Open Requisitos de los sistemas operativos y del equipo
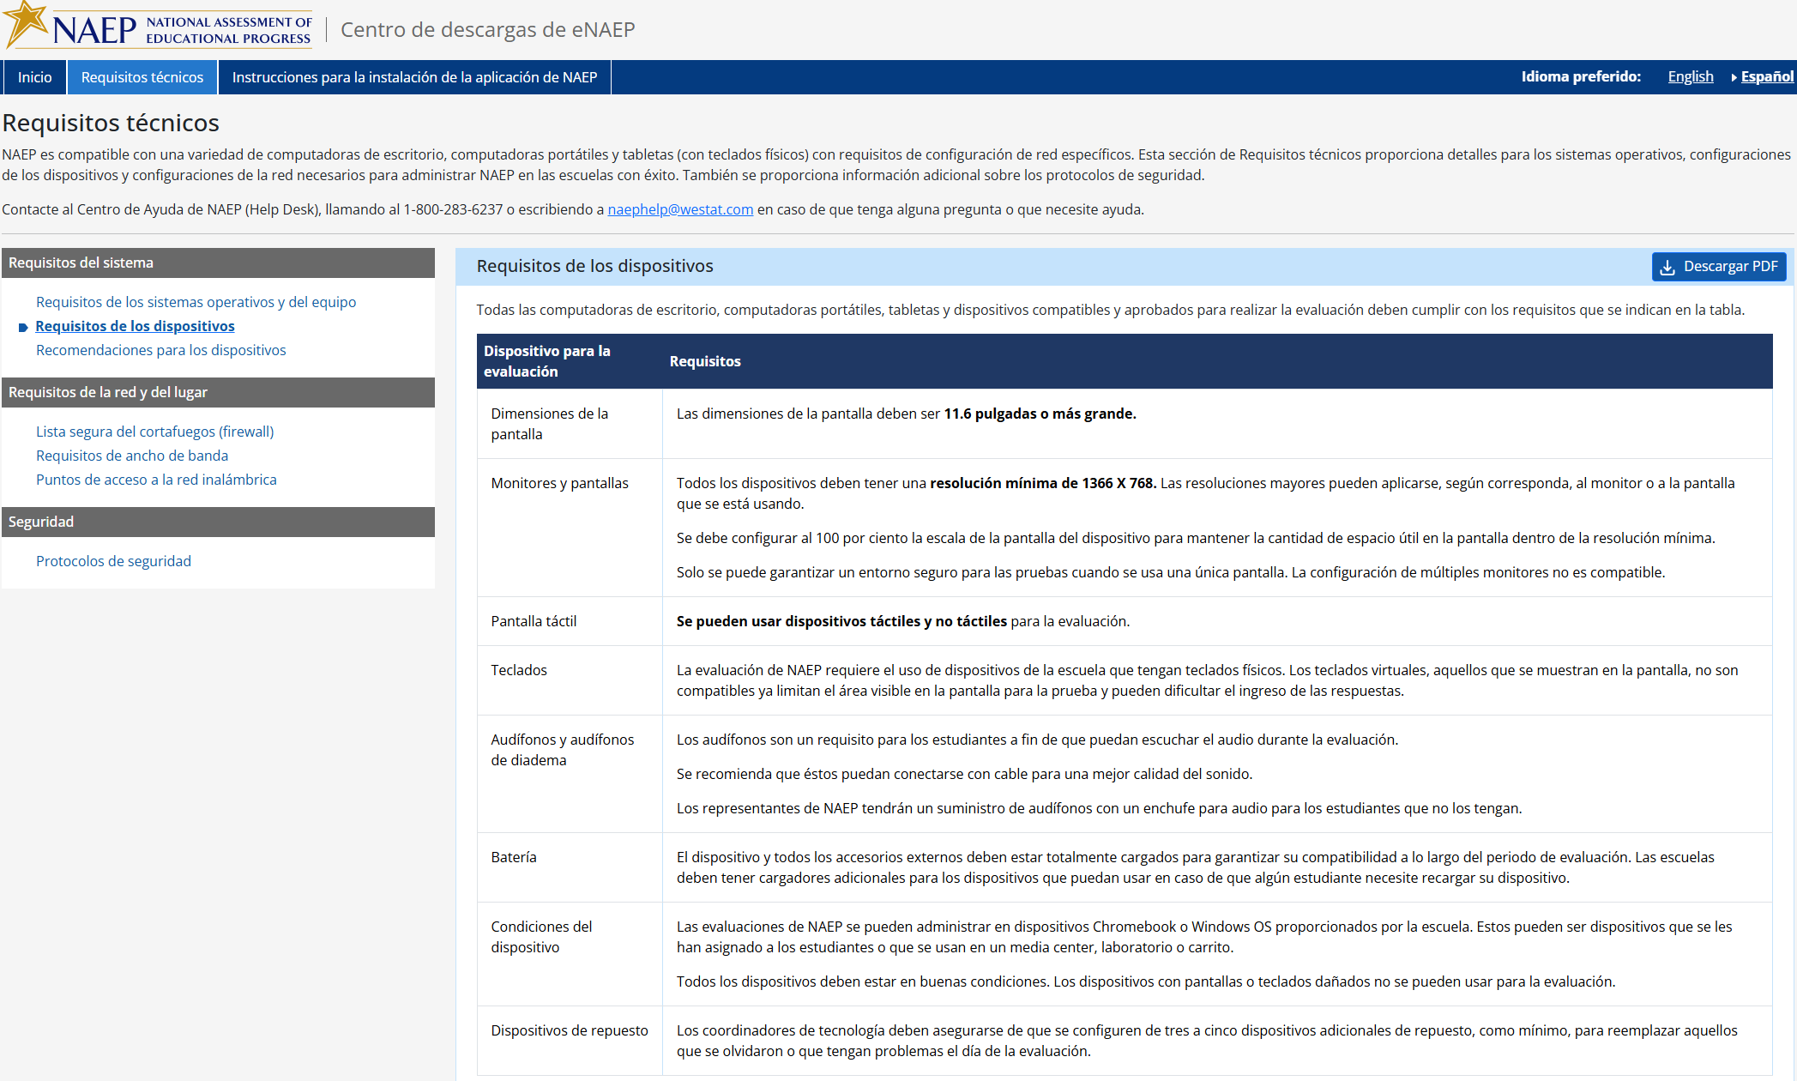The image size is (1797, 1081). click(196, 302)
